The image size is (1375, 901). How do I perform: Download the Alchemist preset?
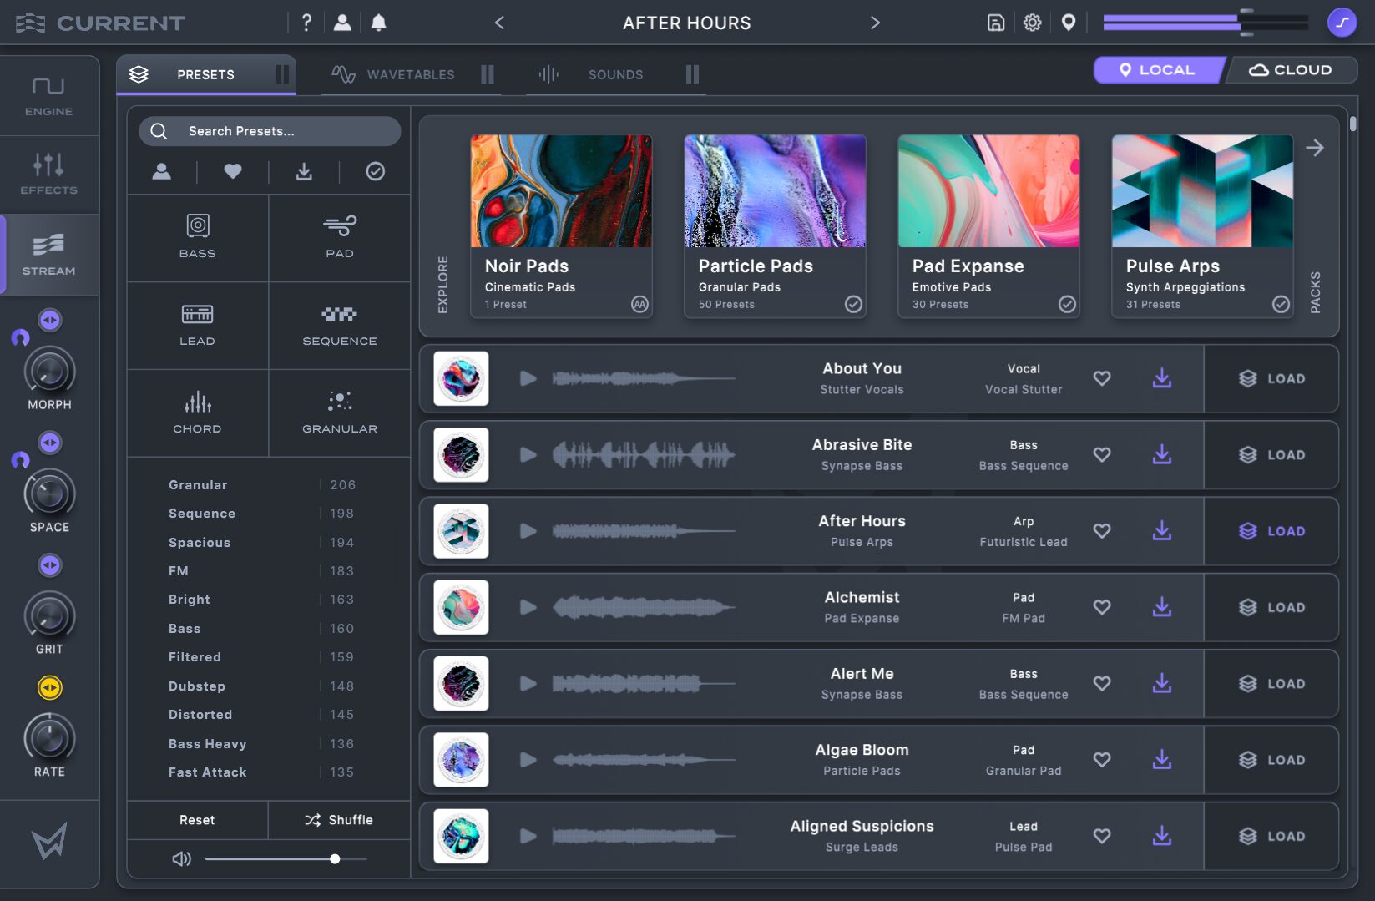click(1162, 607)
